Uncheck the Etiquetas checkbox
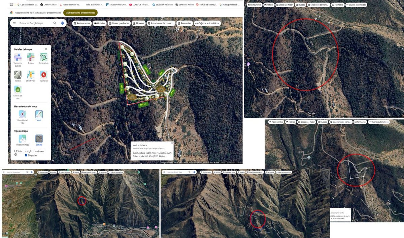The height and width of the screenshot is (238, 404). pos(26,155)
